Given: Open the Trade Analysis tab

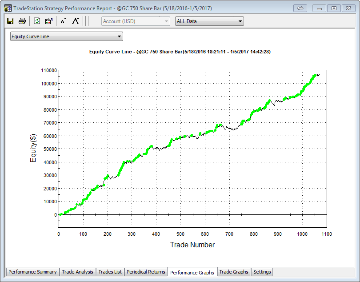Looking at the screenshot, I should coord(77,272).
